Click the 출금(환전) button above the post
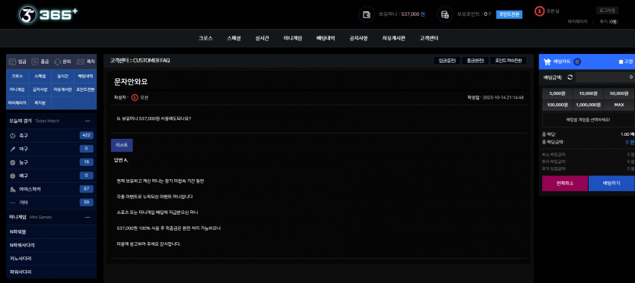The image size is (635, 283). pos(475,61)
